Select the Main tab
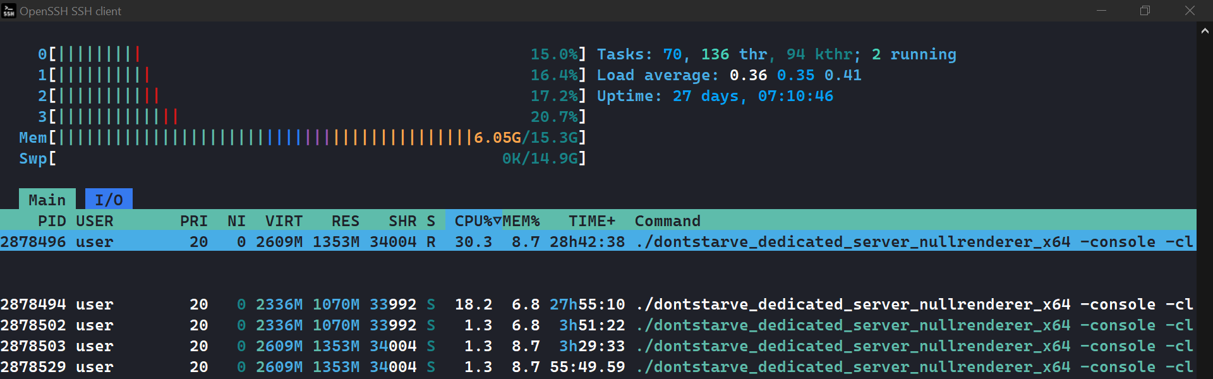Screen dimensions: 1213x379 click(47, 200)
